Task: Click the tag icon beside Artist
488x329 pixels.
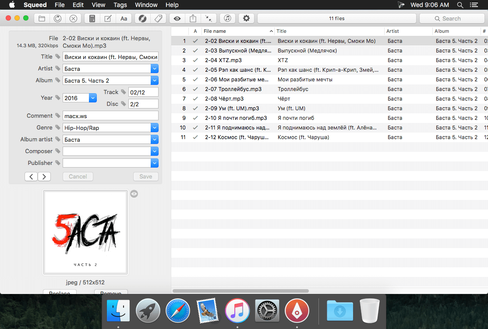Action: (57, 68)
